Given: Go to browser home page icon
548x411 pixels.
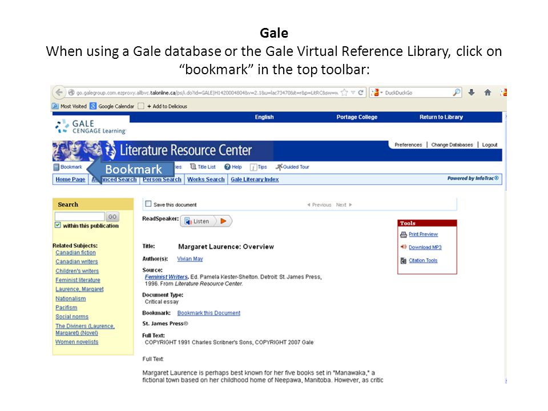Looking at the screenshot, I should tap(487, 92).
